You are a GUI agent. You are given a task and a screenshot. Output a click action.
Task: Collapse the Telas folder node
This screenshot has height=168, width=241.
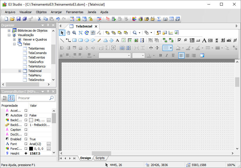pos(15,44)
